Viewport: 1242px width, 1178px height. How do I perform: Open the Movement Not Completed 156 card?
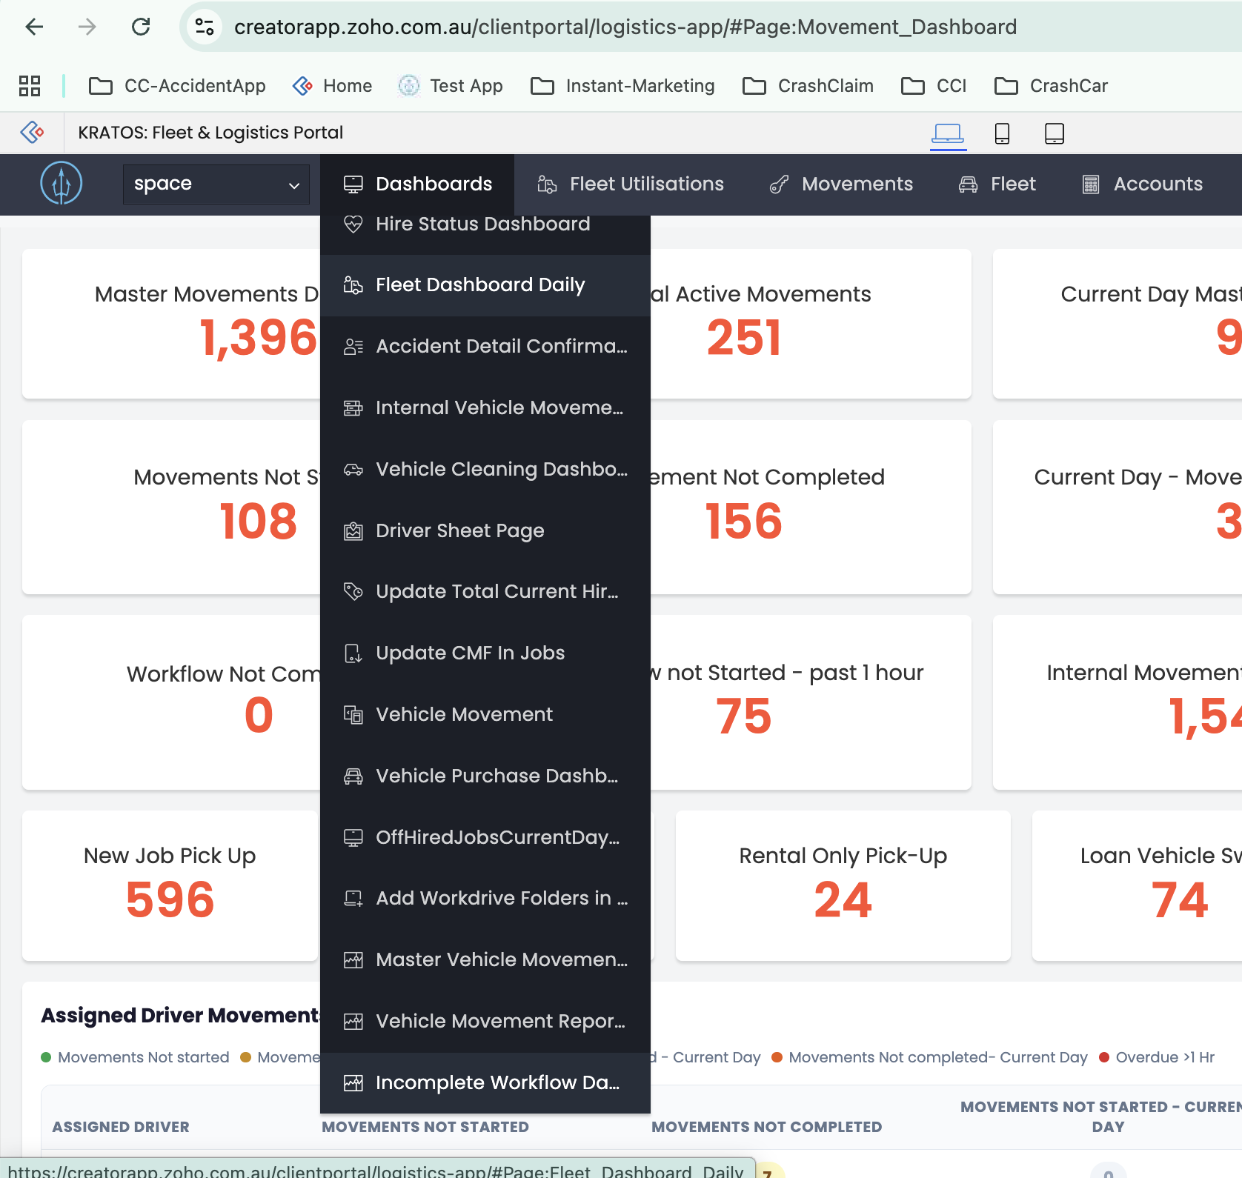[811, 508]
